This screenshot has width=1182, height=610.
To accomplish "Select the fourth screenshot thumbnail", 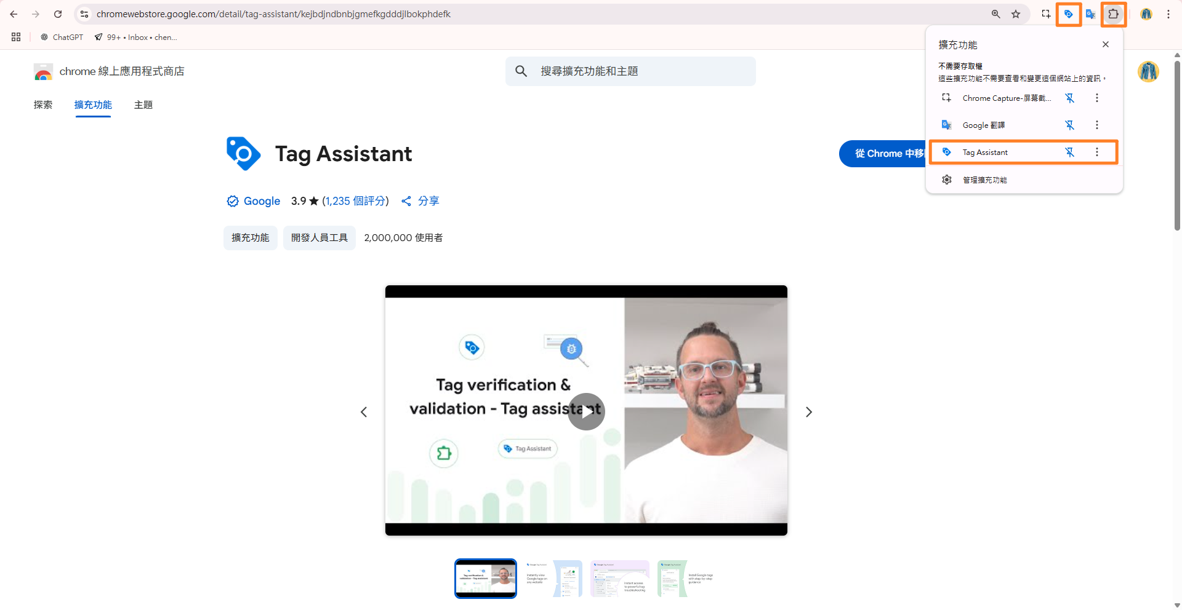I will (687, 578).
